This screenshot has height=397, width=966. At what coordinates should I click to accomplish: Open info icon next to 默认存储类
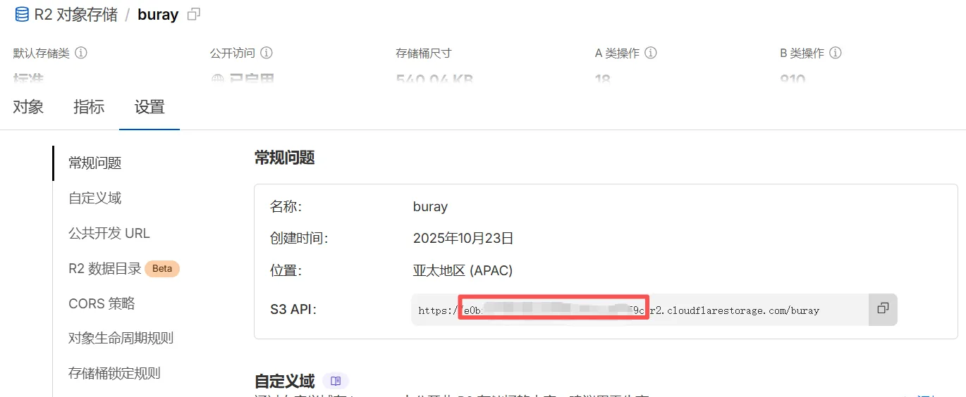(x=81, y=53)
